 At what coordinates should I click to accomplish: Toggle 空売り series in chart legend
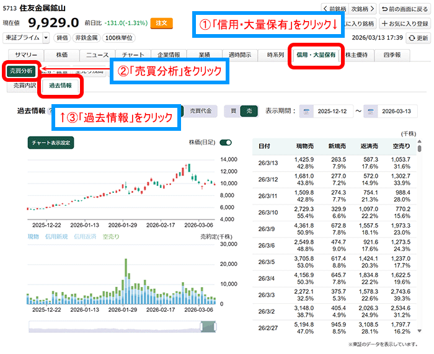[111, 237]
